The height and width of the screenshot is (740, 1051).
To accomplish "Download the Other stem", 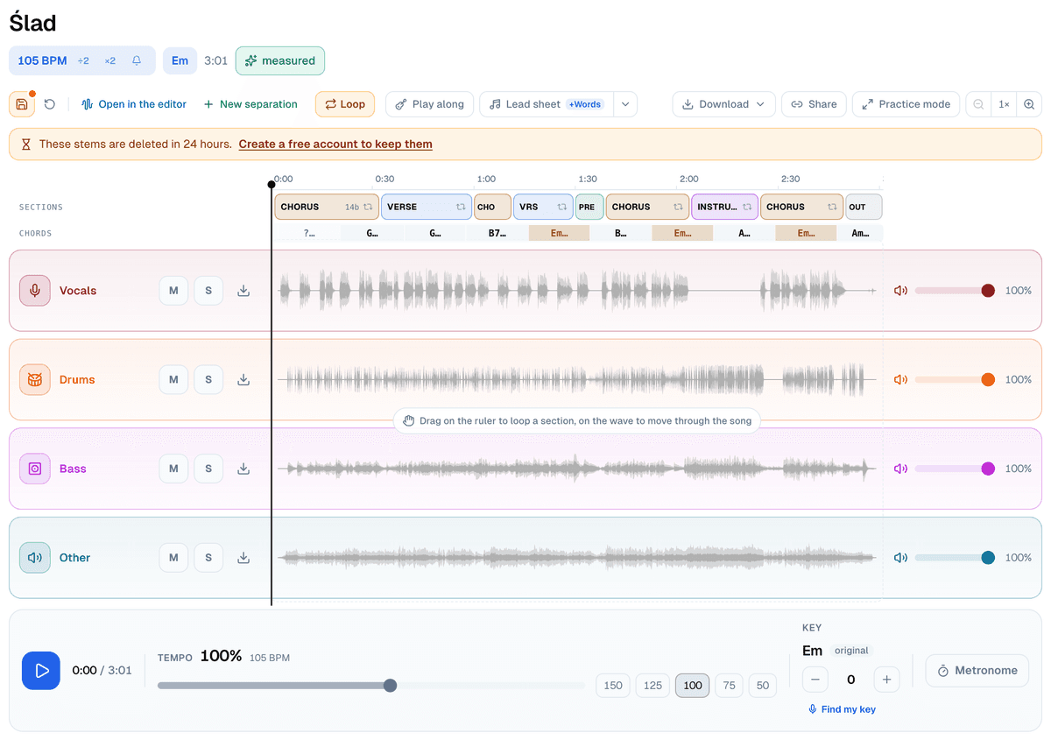I will tap(243, 558).
